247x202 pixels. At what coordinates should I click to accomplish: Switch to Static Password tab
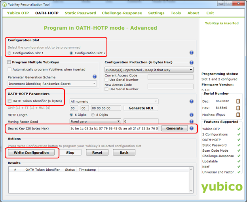(80, 13)
